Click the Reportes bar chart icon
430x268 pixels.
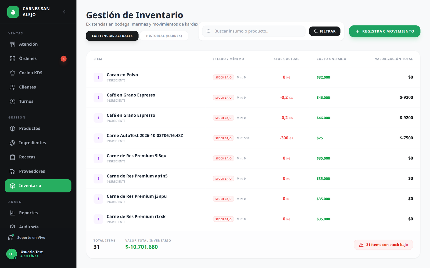coord(13,213)
